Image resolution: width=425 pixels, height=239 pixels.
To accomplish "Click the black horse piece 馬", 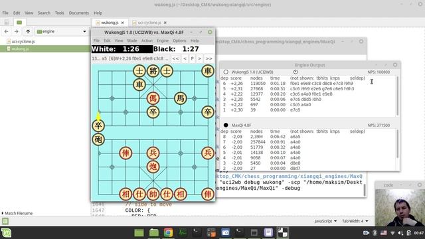I will point(180,98).
